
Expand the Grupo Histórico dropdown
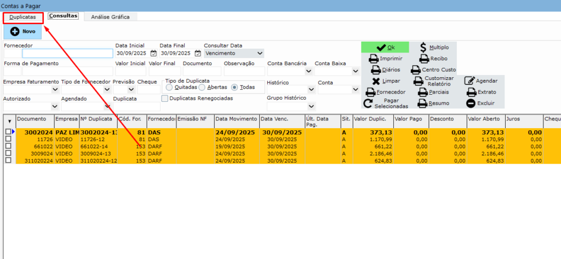pos(311,106)
